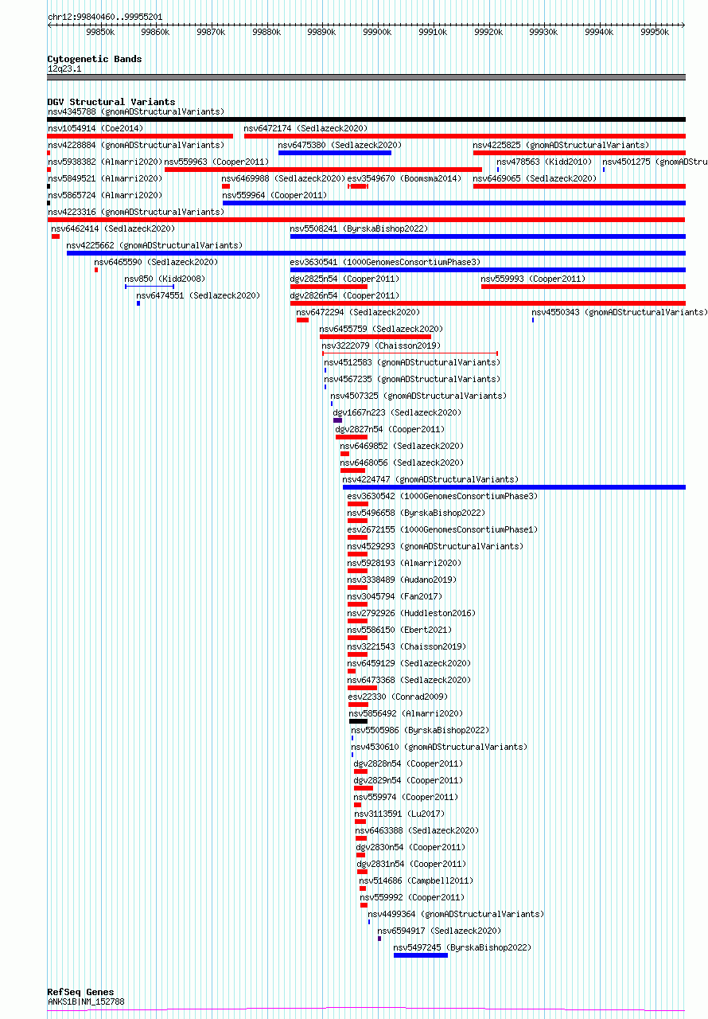Click nsv4507325 gnomAD variant label
Screen dimensions: 708x1019
point(418,396)
